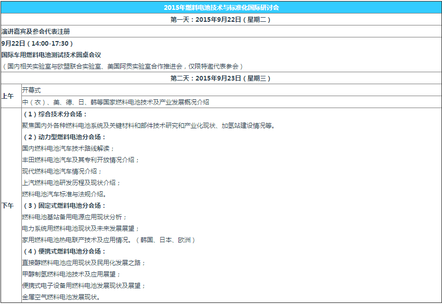
Task: Click the "（3）固定式燃料电池分会场" heading
Action: [64, 206]
